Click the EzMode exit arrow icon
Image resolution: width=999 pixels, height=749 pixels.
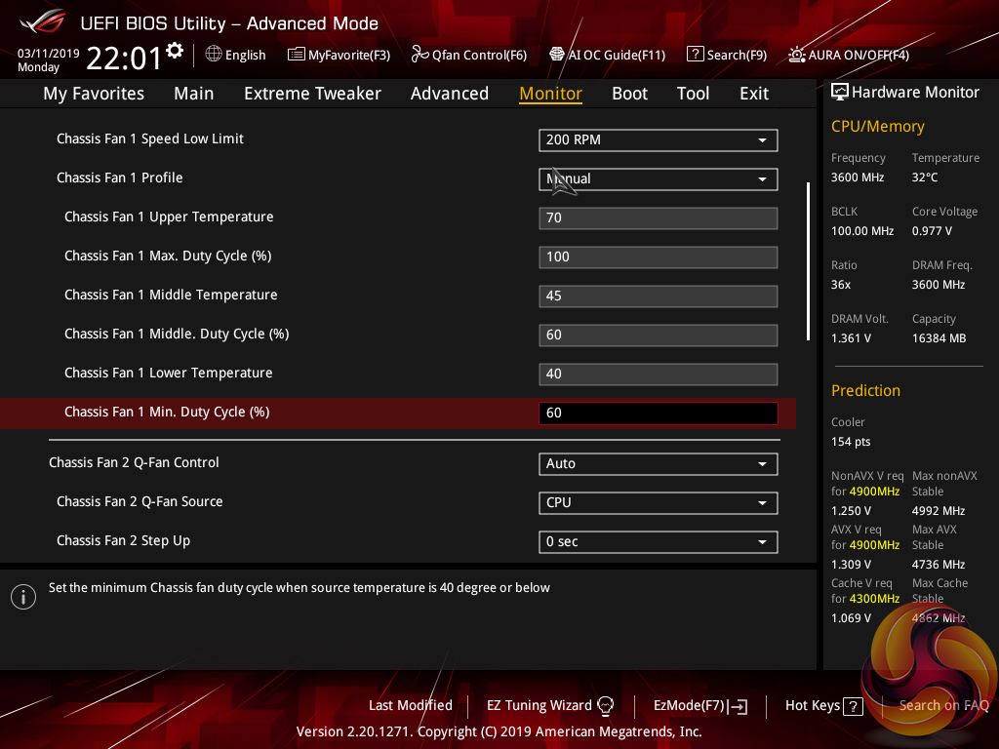[x=739, y=706]
